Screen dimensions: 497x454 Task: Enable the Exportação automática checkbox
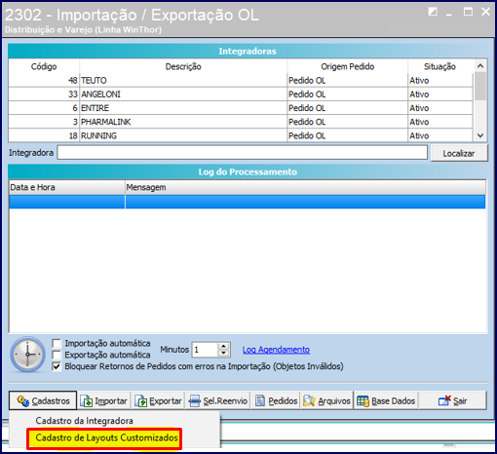[57, 355]
